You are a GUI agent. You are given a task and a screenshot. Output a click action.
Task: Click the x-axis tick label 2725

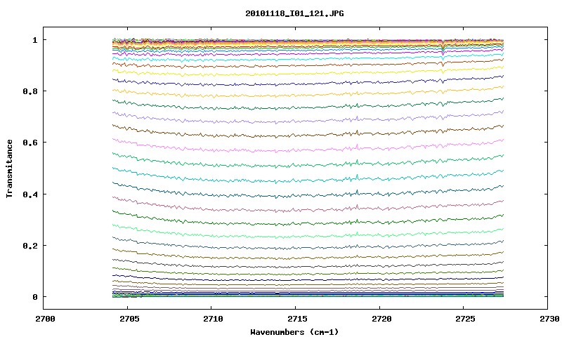click(465, 319)
